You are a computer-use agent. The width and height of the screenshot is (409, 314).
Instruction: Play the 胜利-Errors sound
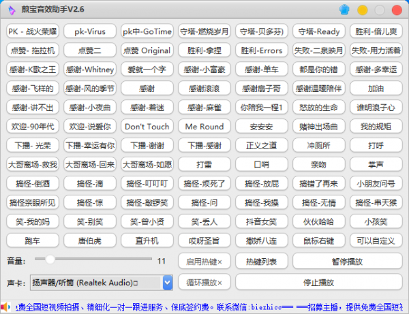(x=262, y=50)
